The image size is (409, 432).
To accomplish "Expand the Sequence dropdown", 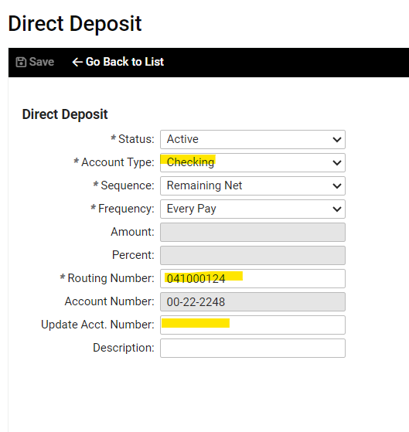I will (x=253, y=185).
